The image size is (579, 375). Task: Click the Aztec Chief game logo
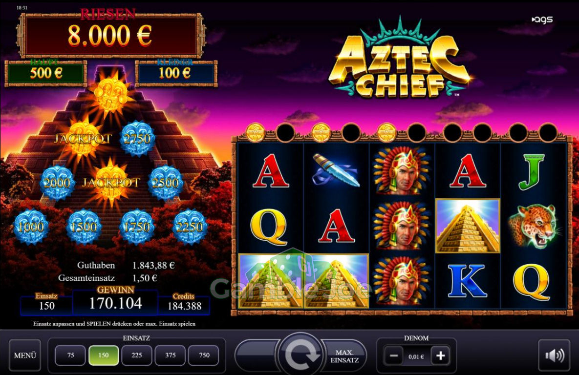(x=400, y=59)
